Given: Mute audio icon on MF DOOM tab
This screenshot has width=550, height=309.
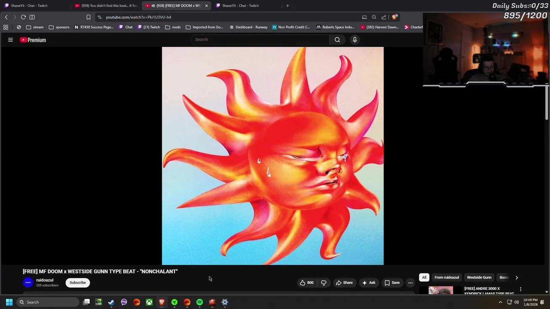Looking at the screenshot, I should point(153,6).
